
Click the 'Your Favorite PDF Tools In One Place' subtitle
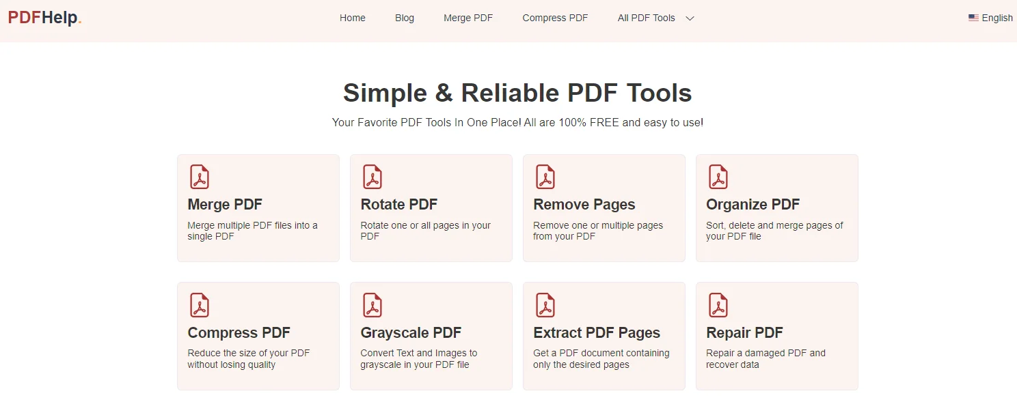tap(517, 123)
